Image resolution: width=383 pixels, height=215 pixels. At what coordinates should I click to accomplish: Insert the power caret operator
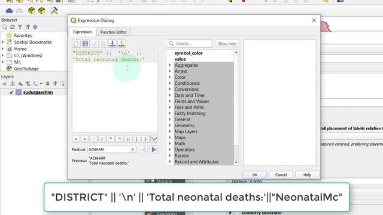119,139
